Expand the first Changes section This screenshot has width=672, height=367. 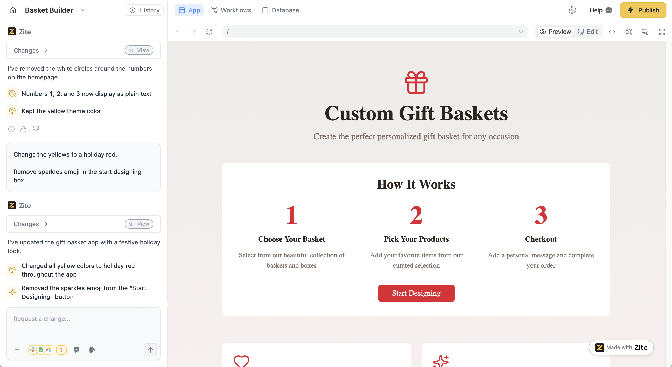click(x=31, y=50)
